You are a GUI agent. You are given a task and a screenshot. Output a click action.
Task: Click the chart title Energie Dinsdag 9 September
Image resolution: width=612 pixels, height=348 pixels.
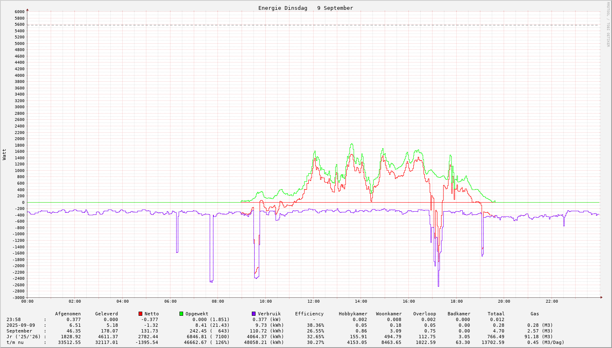click(x=305, y=8)
